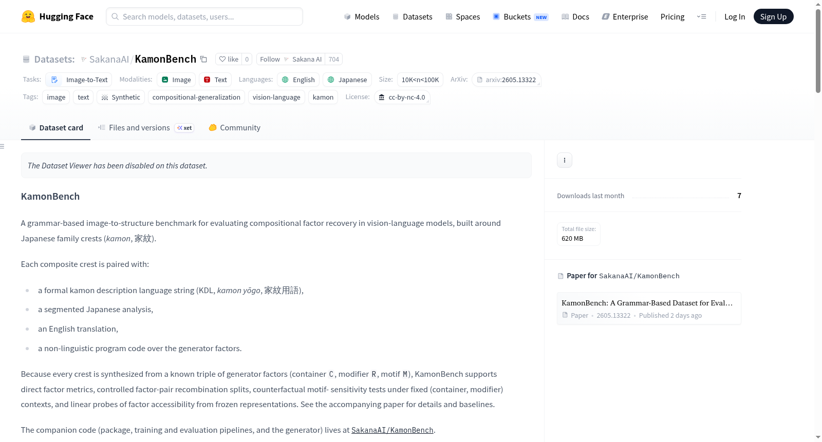Click the compositional-generalization tag
The height and width of the screenshot is (442, 822).
[196, 97]
